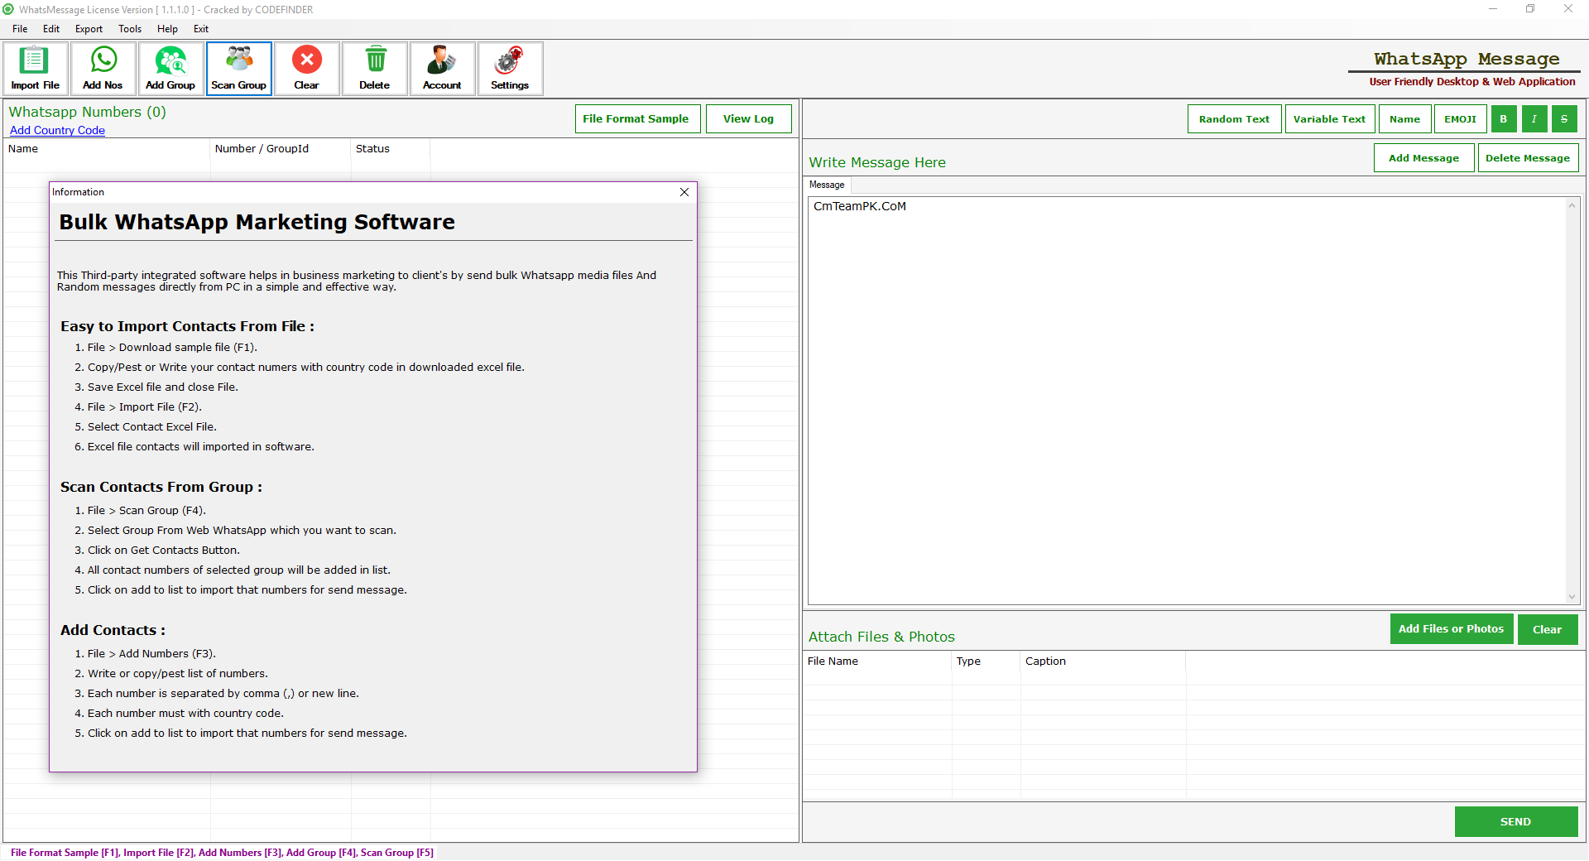Open Add Nos WhatsApp icon

tap(103, 69)
